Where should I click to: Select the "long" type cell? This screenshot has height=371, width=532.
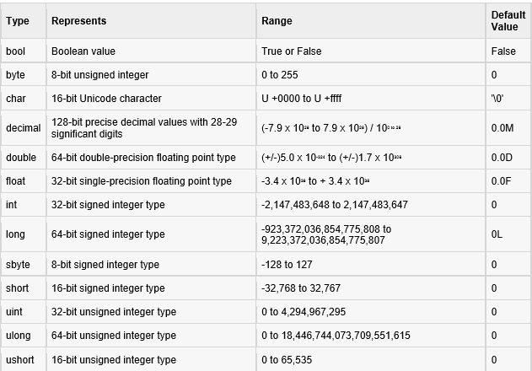15,234
